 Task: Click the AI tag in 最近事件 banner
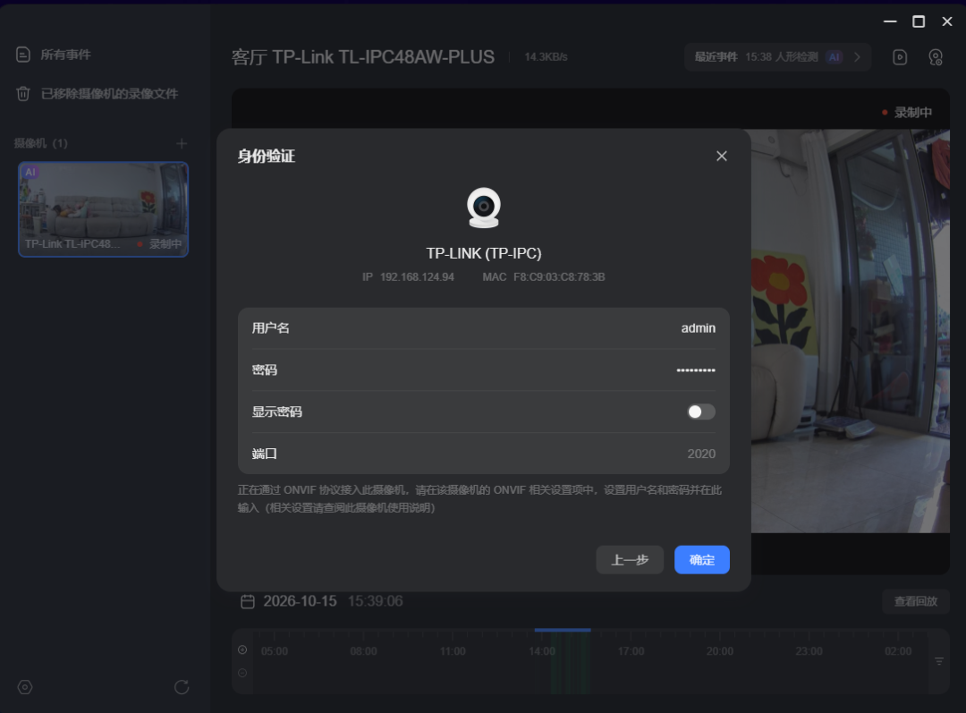pyautogui.click(x=835, y=57)
